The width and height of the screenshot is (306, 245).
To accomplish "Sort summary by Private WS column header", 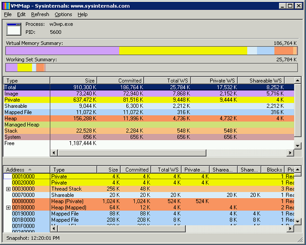I will point(214,81).
